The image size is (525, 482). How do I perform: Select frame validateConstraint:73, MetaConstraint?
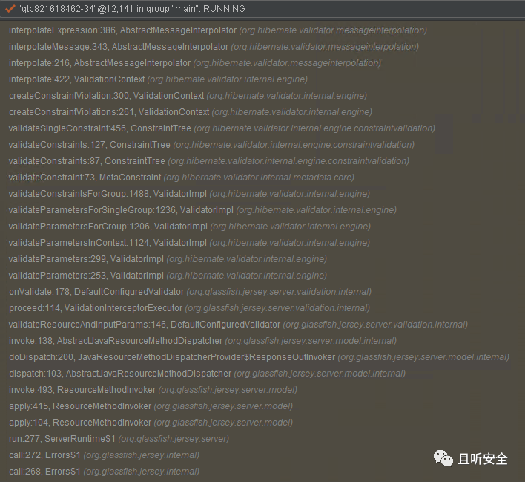click(182, 178)
